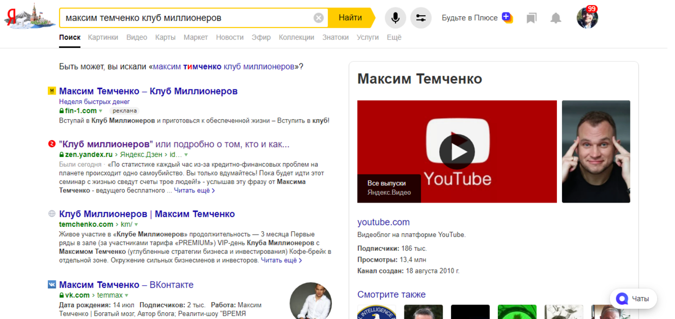This screenshot has height=319, width=675.
Task: Play the YouTube video thumbnail
Action: pyautogui.click(x=457, y=151)
